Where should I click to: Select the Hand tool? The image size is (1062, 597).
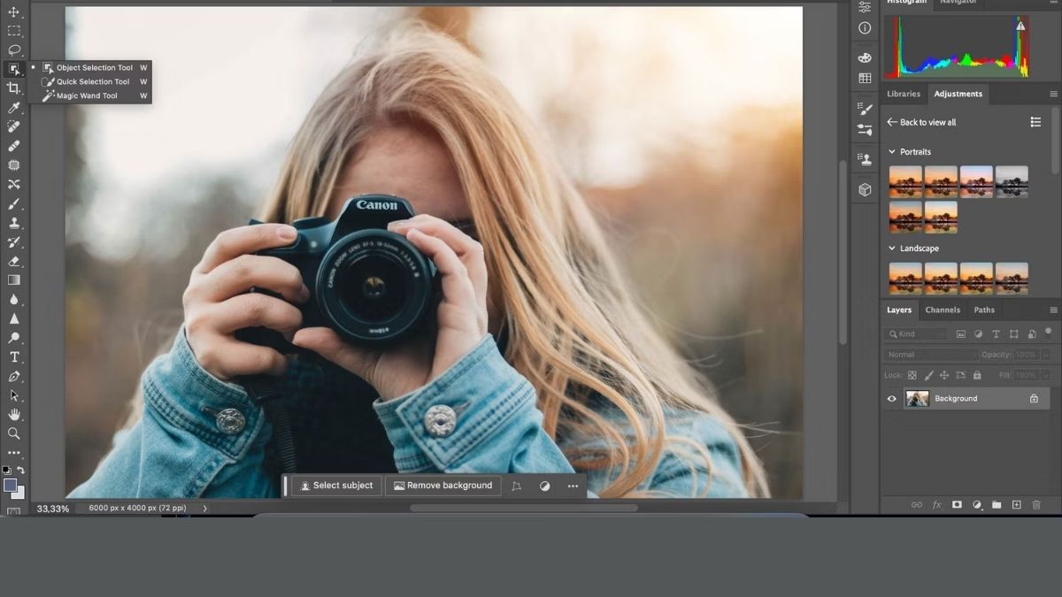tap(13, 414)
